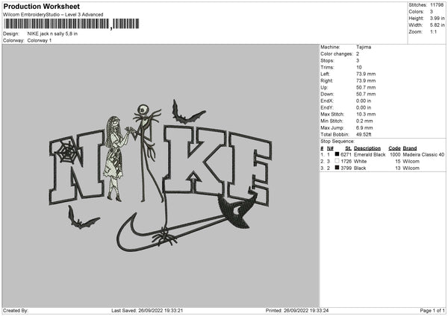Click the Madeira Classic 40 brand
Viewport: 448px width, 316px height.
(x=423, y=154)
